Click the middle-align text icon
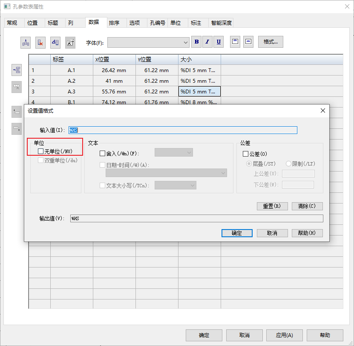The width and height of the screenshot is (354, 346). click(x=248, y=42)
